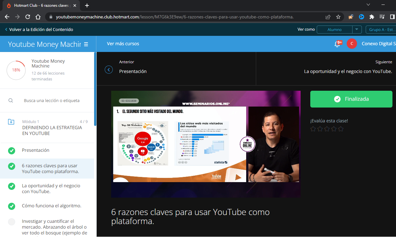Share this page using the share icon
396x237 pixels.
[328, 17]
